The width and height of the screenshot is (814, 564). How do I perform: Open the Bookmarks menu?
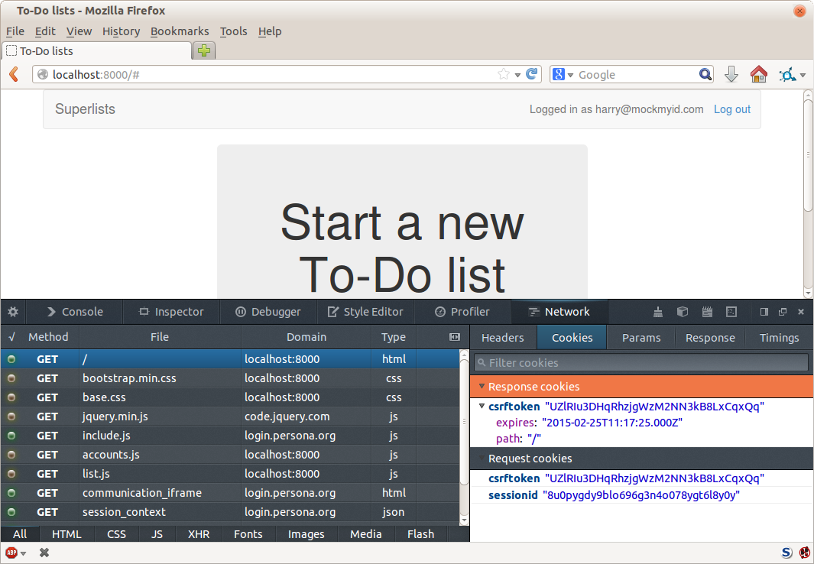179,31
